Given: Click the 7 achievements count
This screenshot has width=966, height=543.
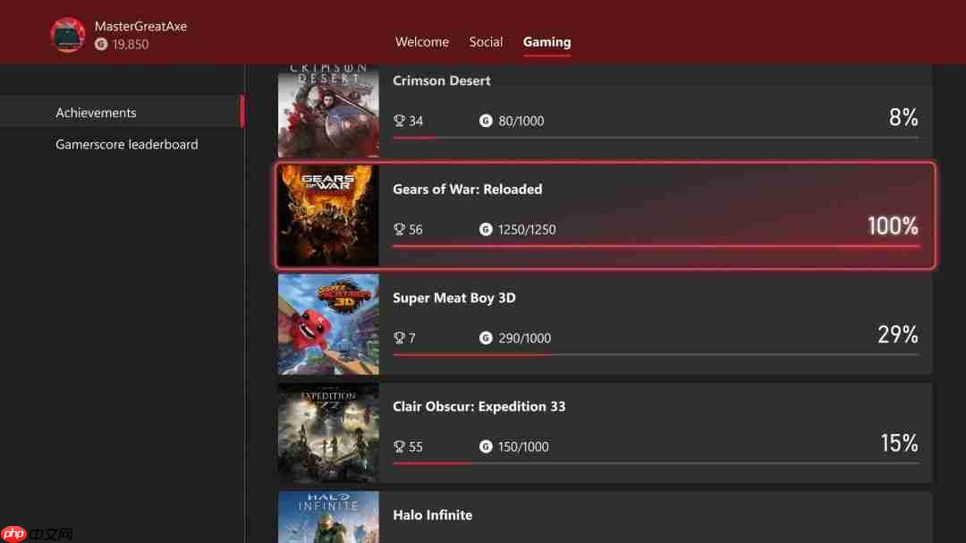Looking at the screenshot, I should [412, 338].
